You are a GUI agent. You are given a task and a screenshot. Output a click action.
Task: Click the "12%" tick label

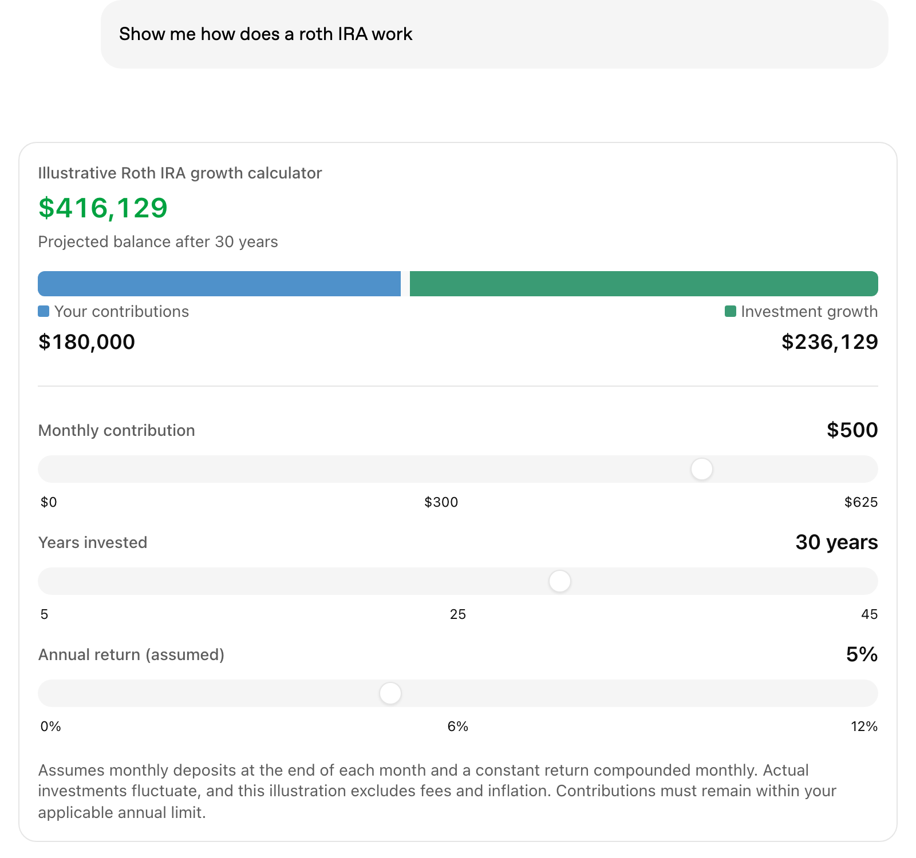pyautogui.click(x=864, y=726)
